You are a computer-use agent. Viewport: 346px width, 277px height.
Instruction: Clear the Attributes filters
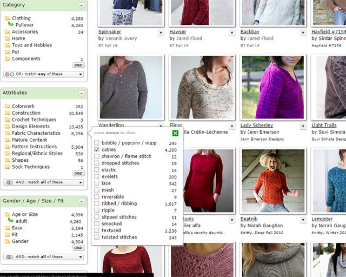78,174
